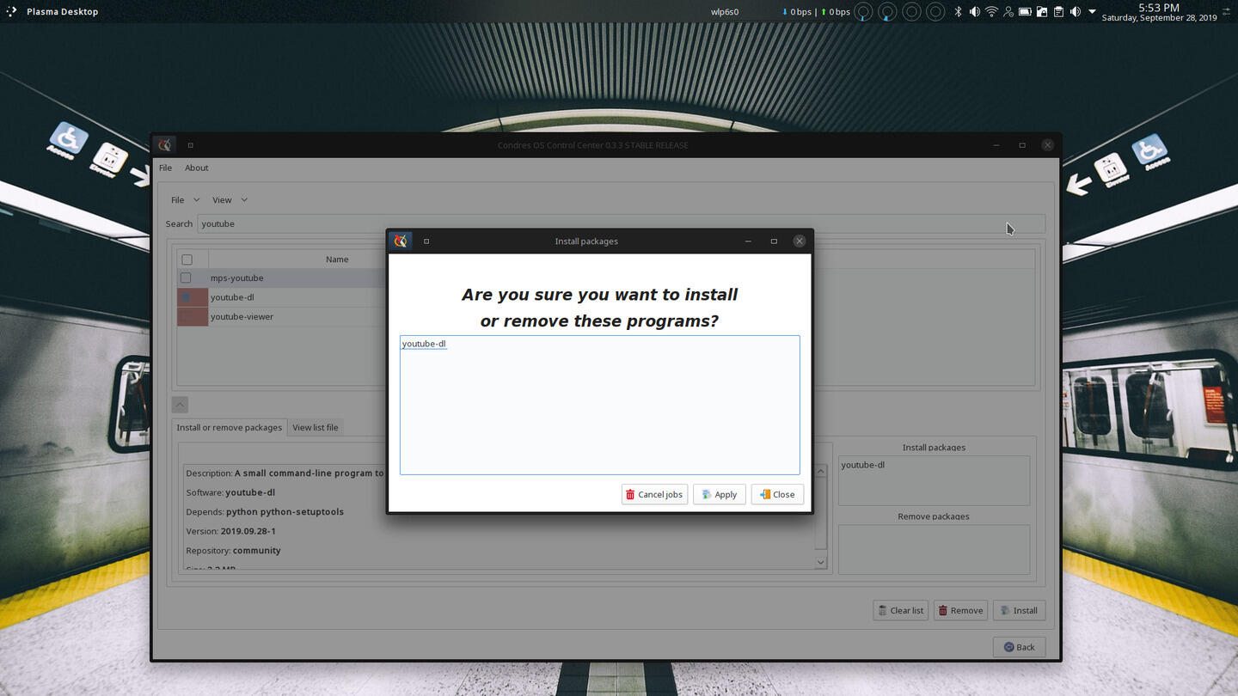Click the details scrollbar down arrow
This screenshot has width=1238, height=696.
820,562
